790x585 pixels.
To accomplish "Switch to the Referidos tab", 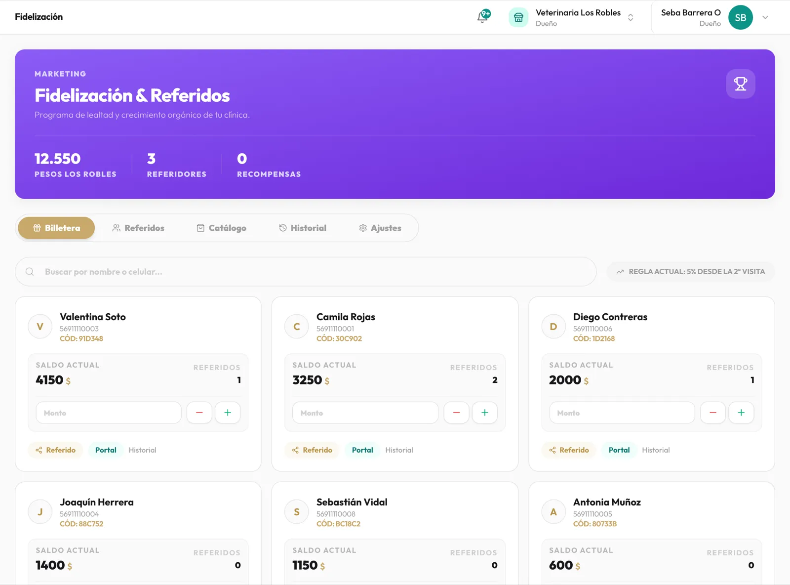I will 138,228.
